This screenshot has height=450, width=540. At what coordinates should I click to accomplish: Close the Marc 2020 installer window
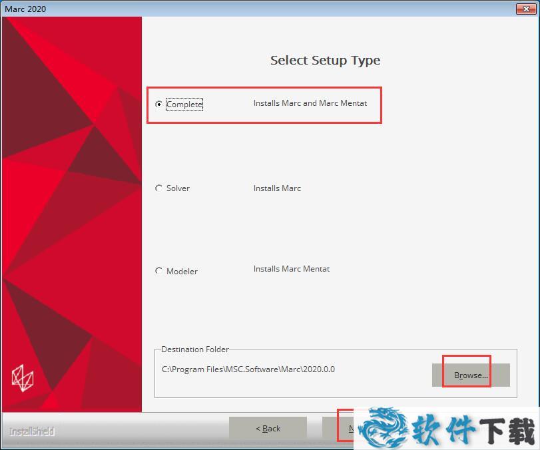tap(525, 9)
